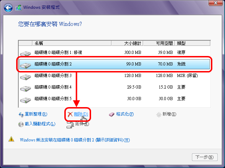
Task: Click the 下一步(N) button
Action: 205,157
